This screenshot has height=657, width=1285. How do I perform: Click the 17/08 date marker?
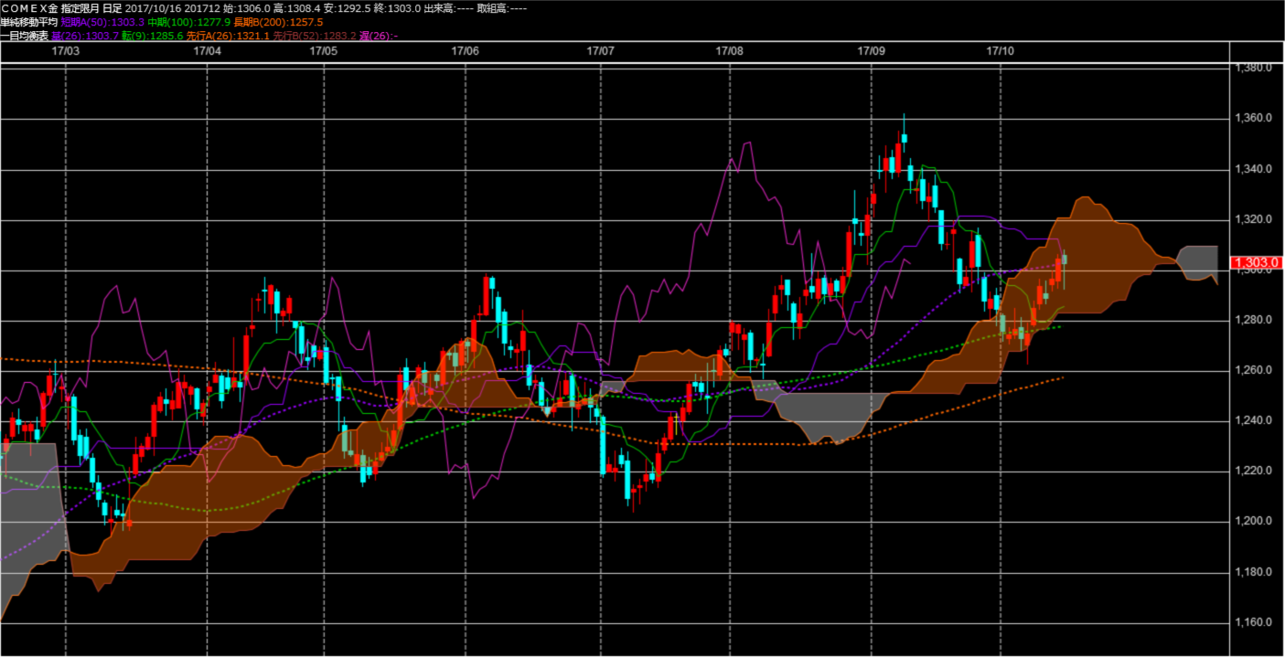tap(730, 51)
